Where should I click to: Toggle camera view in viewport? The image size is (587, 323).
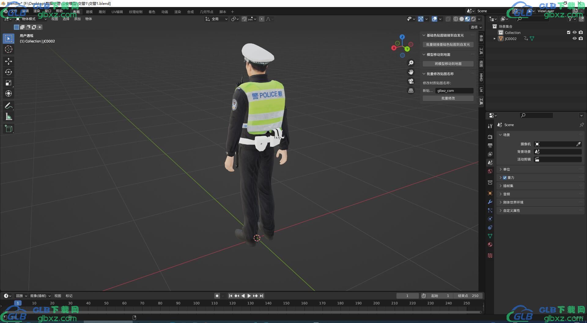click(x=411, y=81)
